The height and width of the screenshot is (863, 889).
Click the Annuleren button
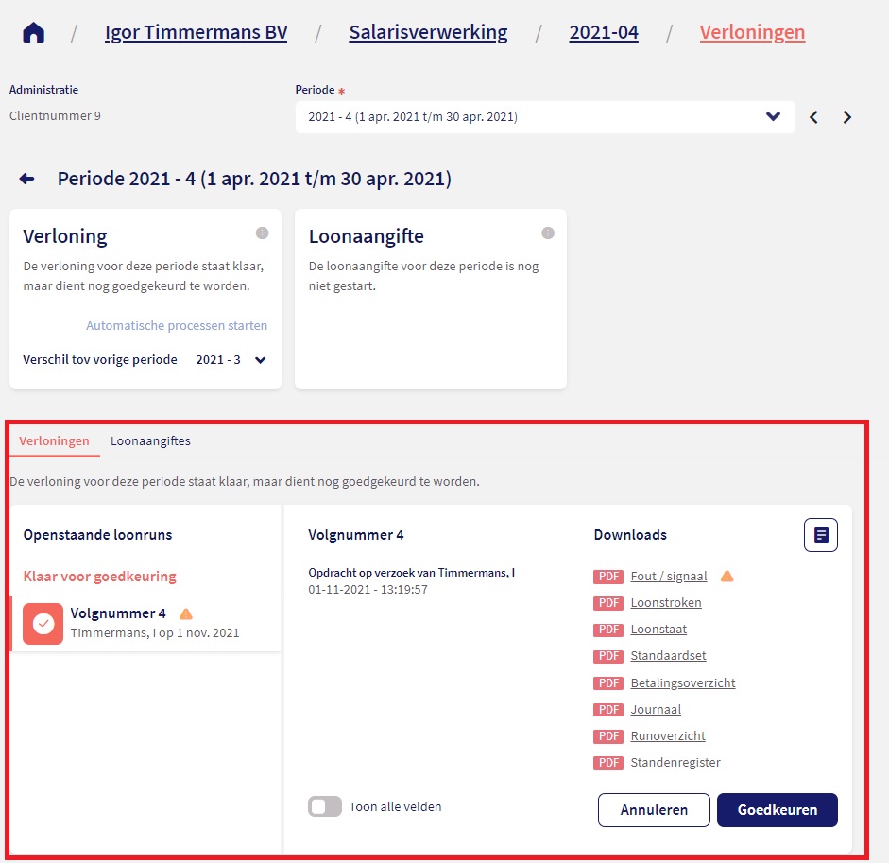[x=654, y=810]
